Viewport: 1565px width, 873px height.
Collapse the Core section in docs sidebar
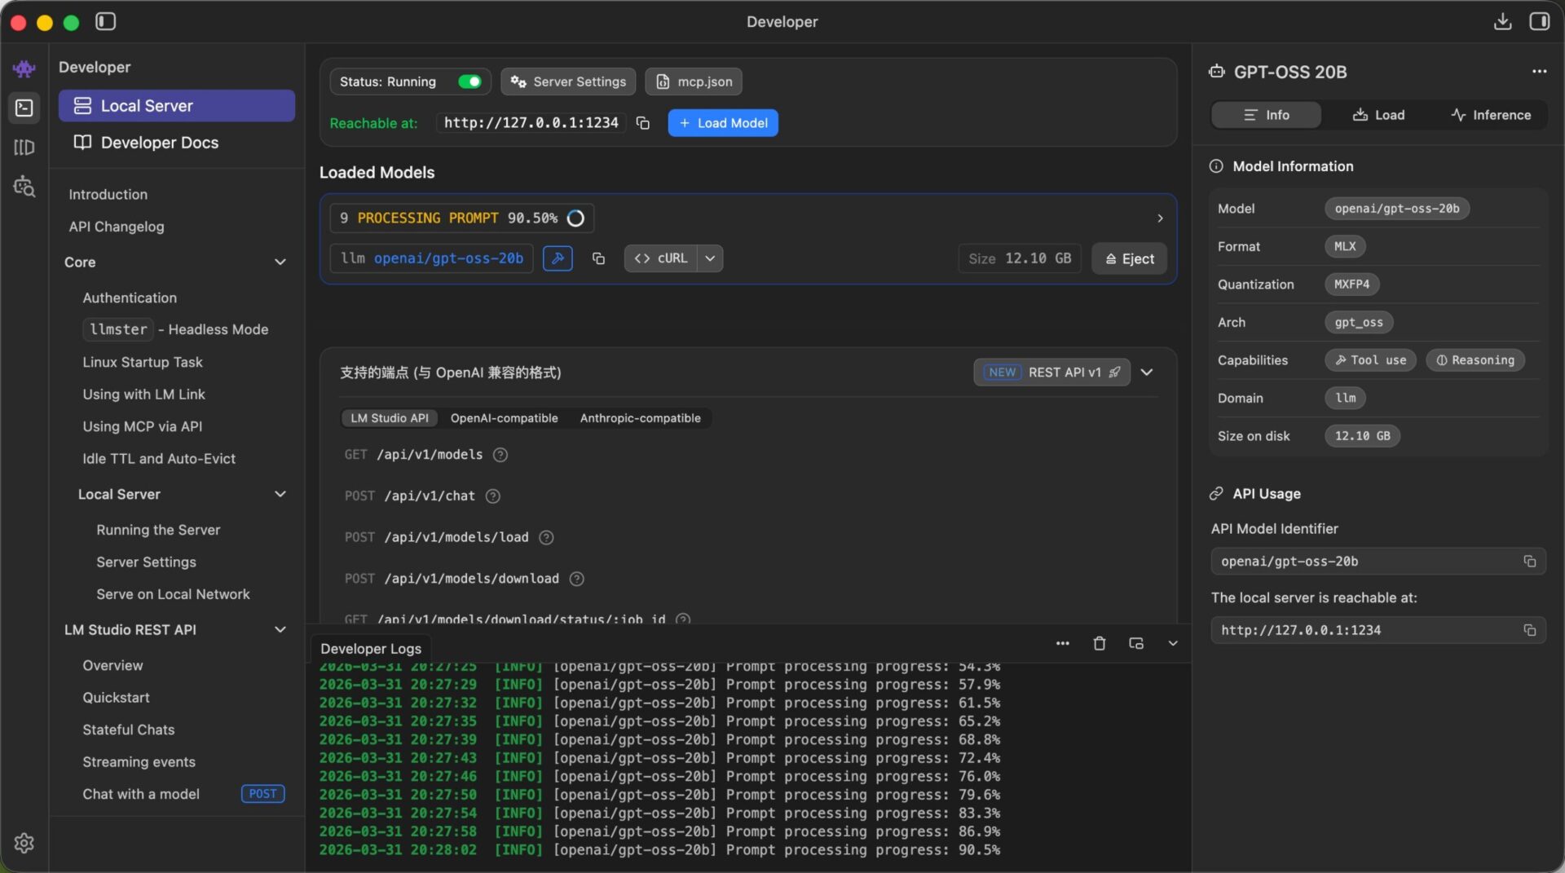coord(280,262)
